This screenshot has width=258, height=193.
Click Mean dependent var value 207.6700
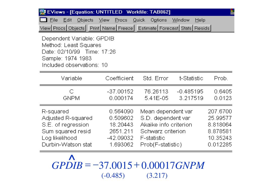coord(220,111)
